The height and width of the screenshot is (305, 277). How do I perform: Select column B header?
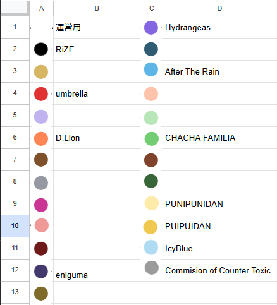[97, 8]
